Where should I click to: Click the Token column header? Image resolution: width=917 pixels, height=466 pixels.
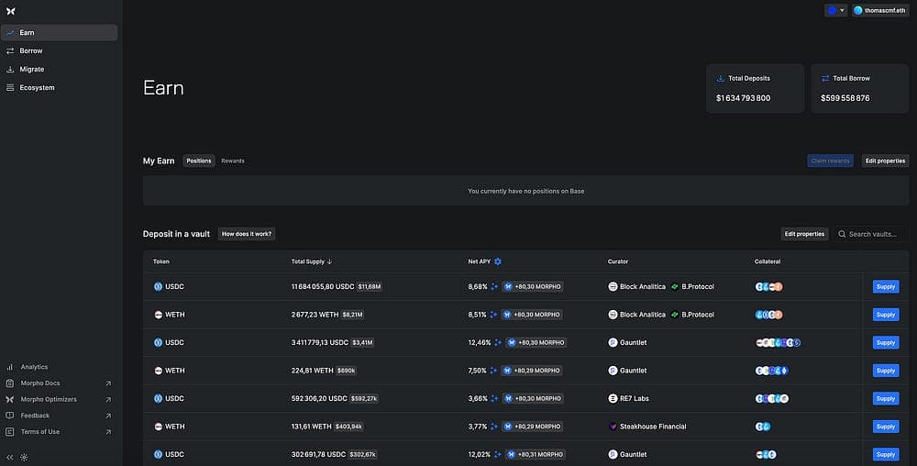coord(161,261)
